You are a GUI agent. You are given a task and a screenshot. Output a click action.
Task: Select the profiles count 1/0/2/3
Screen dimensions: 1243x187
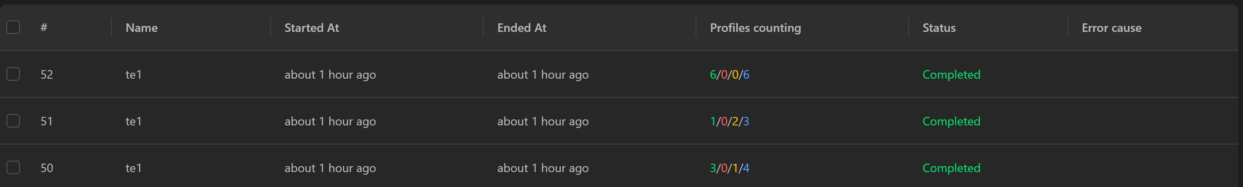tap(730, 122)
